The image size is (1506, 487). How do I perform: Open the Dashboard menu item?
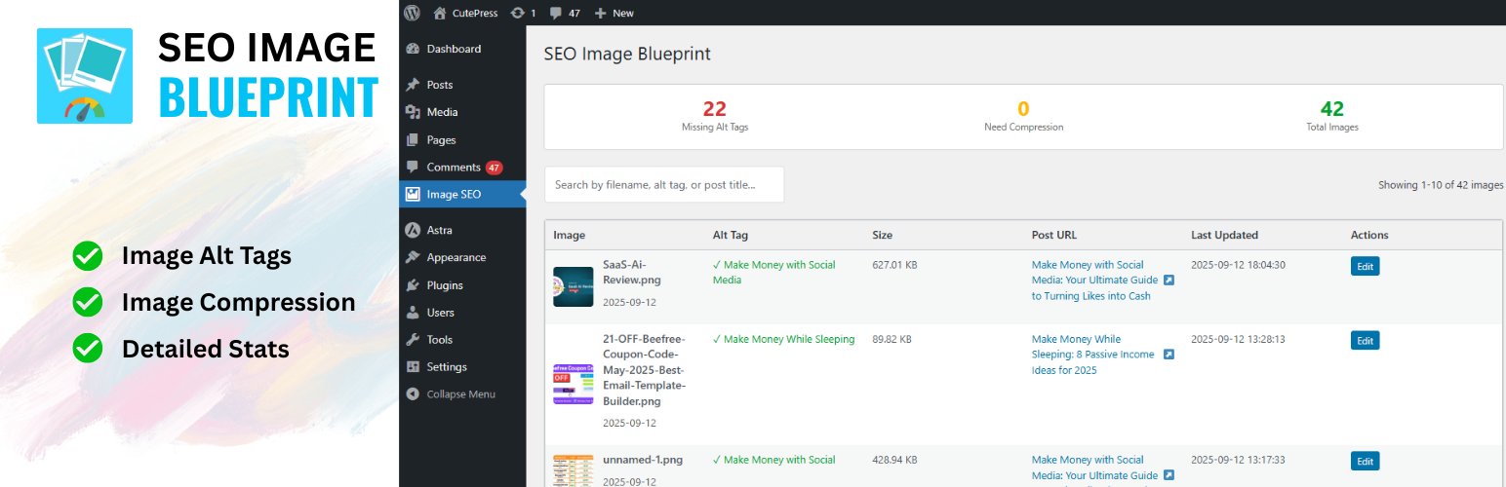[x=454, y=49]
